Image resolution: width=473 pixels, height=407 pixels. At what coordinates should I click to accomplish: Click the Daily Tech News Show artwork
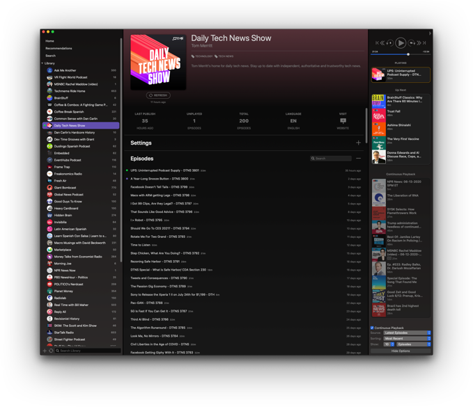[x=158, y=62]
